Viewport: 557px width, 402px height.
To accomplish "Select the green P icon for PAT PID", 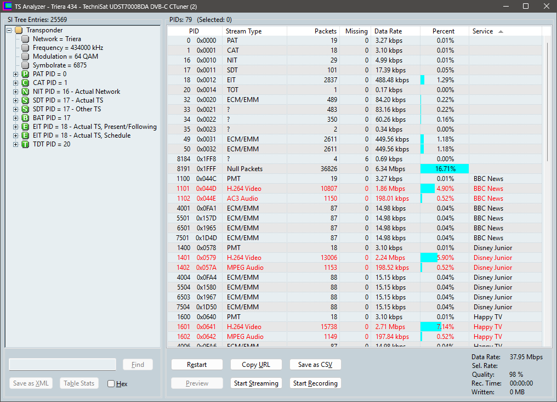I will tap(25, 74).
